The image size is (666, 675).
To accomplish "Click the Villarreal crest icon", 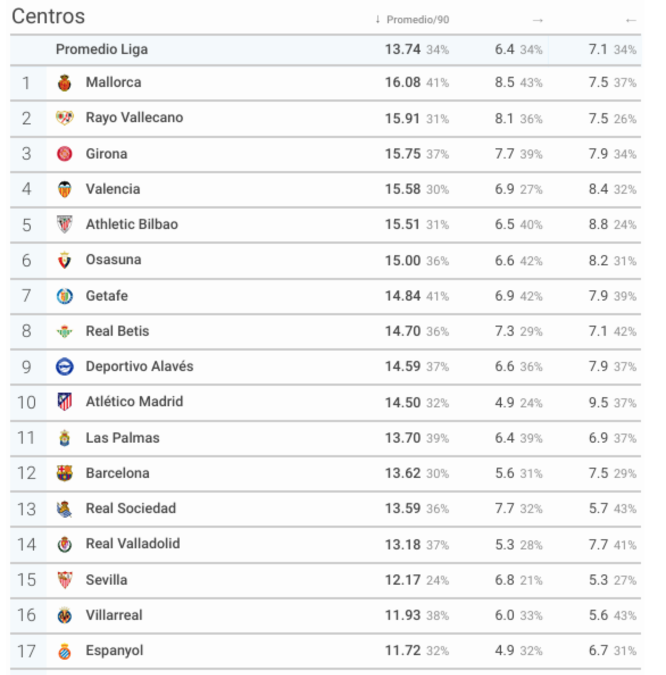I will 65,615.
